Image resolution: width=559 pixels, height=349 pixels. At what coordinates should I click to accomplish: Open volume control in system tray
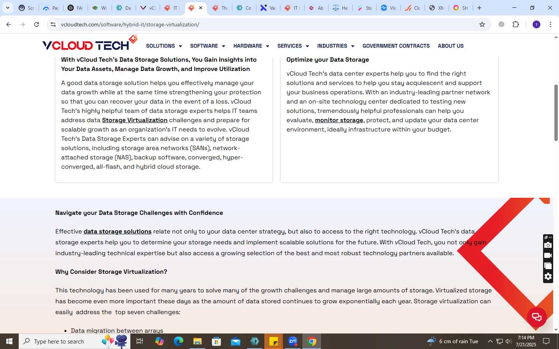pyautogui.click(x=509, y=341)
